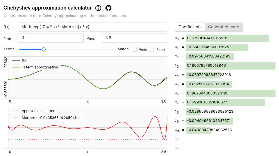Select coefficient c2 value -0.09756341588422193
Viewport: 279px width, 156px height.
click(209, 56)
